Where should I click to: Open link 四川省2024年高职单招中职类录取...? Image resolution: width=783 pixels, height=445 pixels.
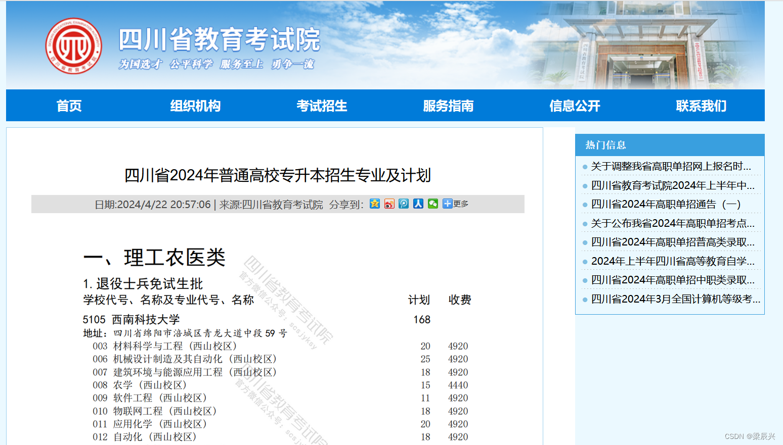point(673,280)
